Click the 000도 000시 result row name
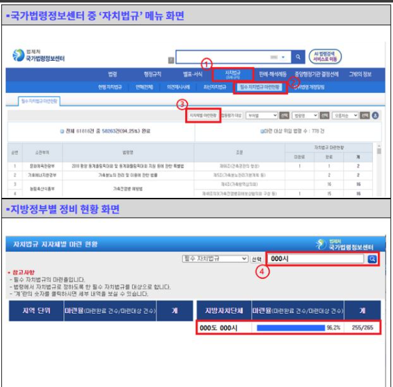This screenshot has height=387, width=393. [219, 328]
